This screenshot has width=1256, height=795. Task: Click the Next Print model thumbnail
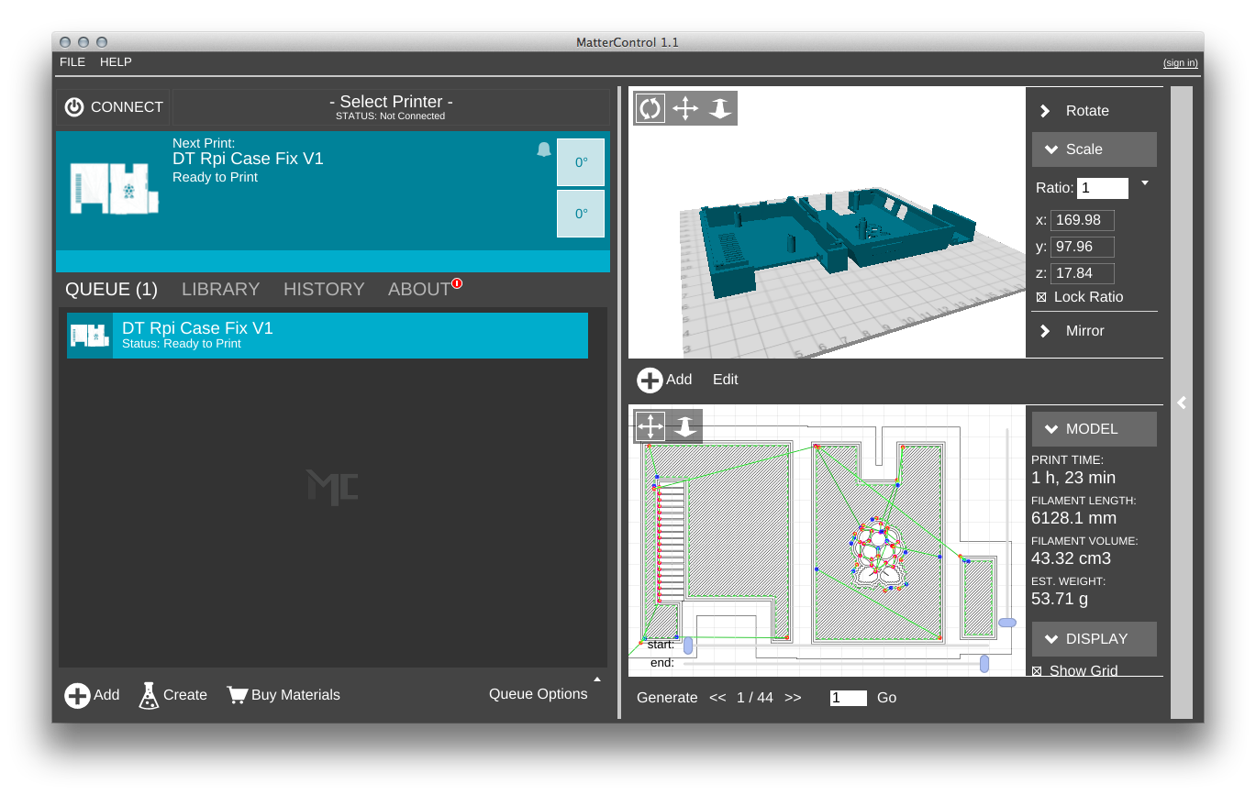pyautogui.click(x=115, y=190)
